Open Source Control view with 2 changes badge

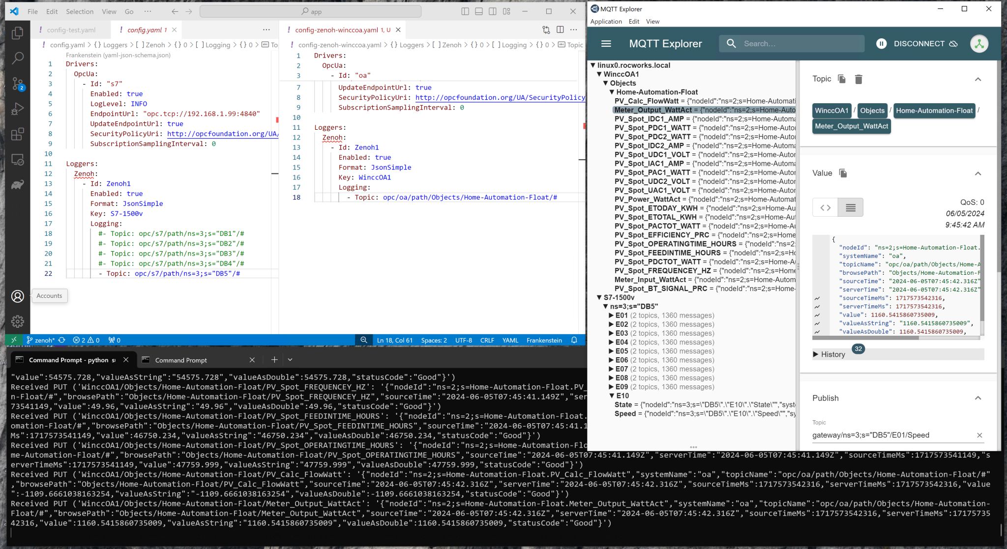[x=18, y=84]
